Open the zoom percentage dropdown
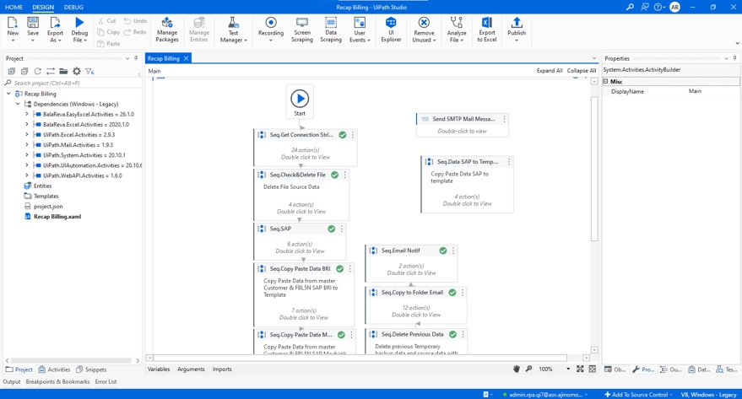 click(x=567, y=369)
